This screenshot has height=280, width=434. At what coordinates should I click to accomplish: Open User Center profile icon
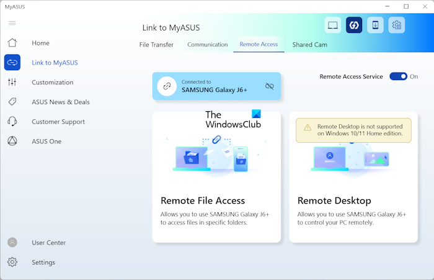(x=12, y=243)
